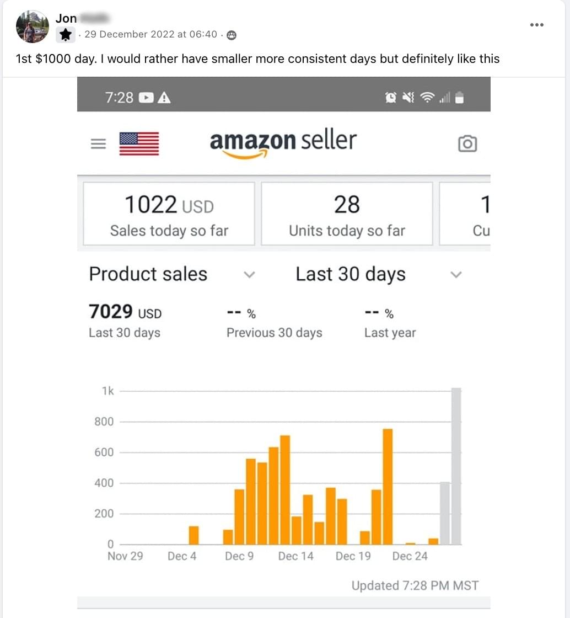Click the Wi-Fi icon in phone status bar
Image resolution: width=570 pixels, height=618 pixels.
pos(427,98)
